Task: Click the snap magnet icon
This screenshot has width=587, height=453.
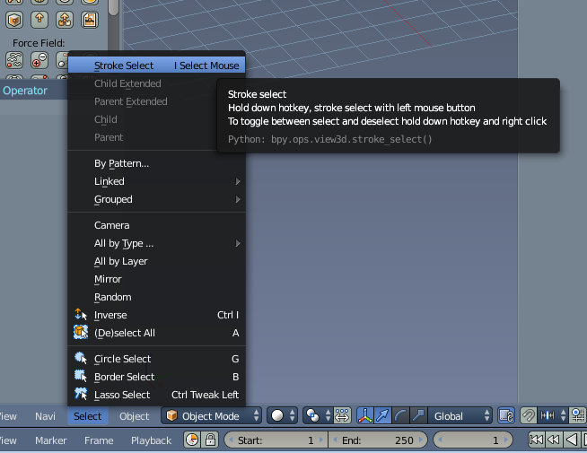Action: pos(530,415)
